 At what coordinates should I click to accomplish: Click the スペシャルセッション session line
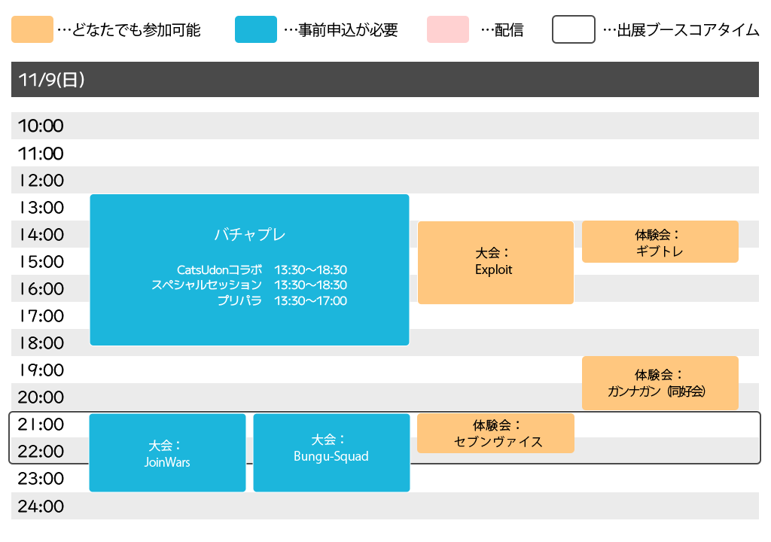[249, 285]
